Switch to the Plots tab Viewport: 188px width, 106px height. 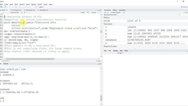coord(110,51)
